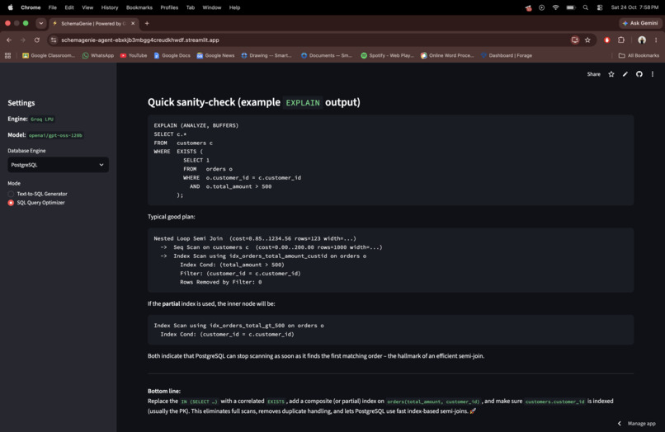Screen dimensions: 665x432
Task: Open the Google Docs bookmark
Action: click(x=172, y=55)
